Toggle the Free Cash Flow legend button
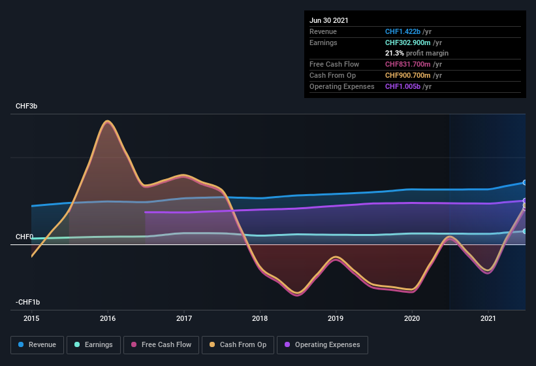Screen dimensions: 536x366 click(x=161, y=344)
